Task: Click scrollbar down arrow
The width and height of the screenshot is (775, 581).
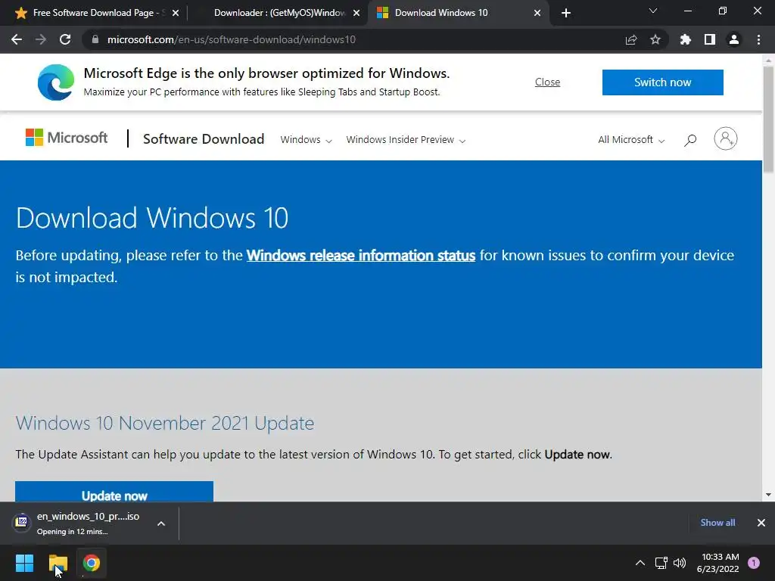Action: [x=768, y=495]
